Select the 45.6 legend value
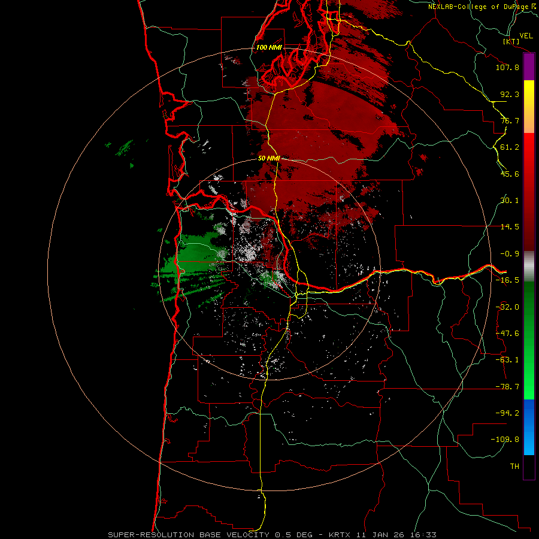The width and height of the screenshot is (539, 539). tap(510, 174)
